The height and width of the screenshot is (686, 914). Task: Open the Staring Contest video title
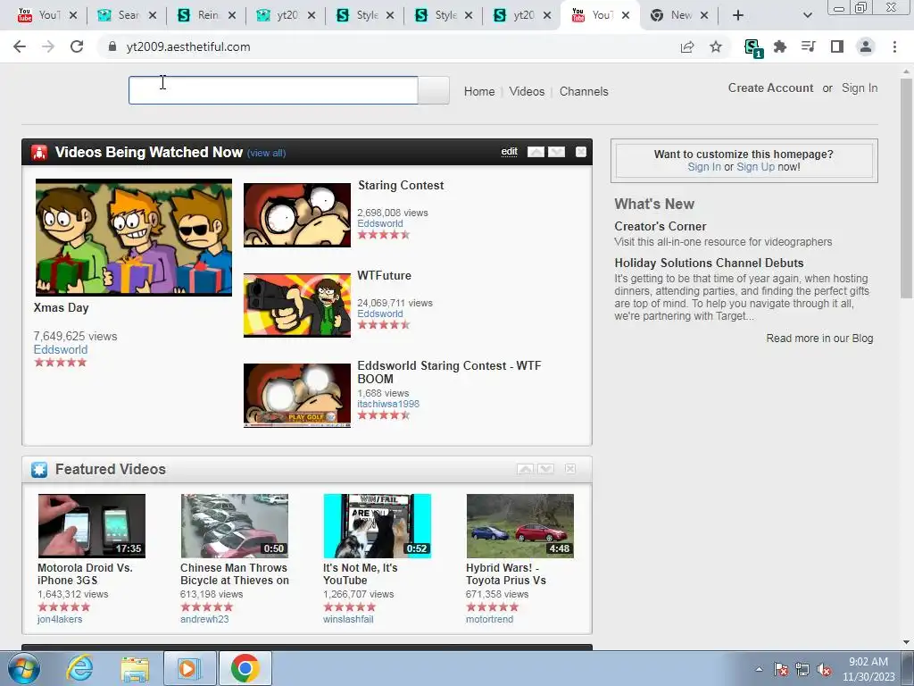401,186
